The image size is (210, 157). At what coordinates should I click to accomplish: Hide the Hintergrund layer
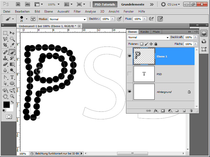click(x=129, y=91)
